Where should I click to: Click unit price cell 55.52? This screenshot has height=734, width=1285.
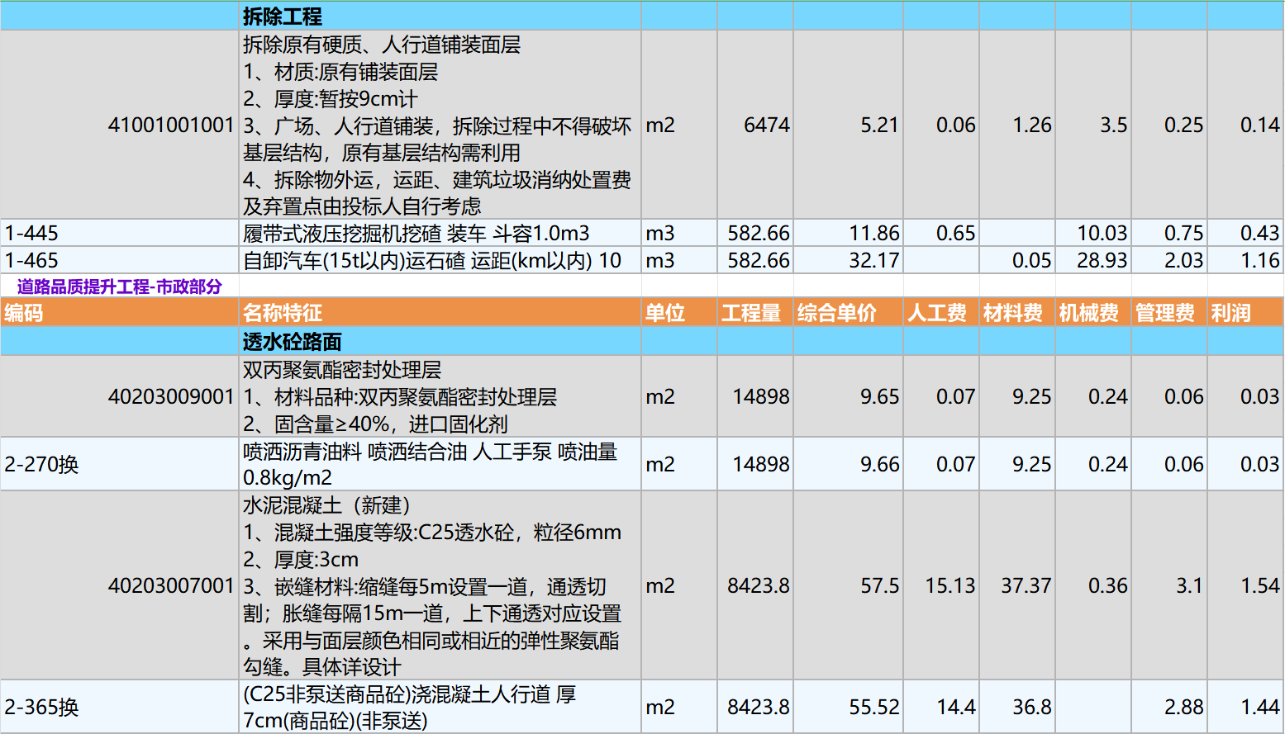point(848,707)
